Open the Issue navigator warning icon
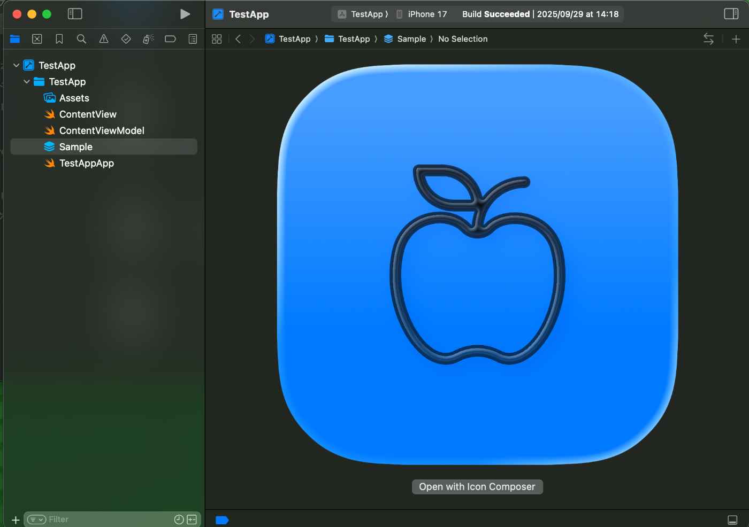Image resolution: width=749 pixels, height=527 pixels. (104, 39)
